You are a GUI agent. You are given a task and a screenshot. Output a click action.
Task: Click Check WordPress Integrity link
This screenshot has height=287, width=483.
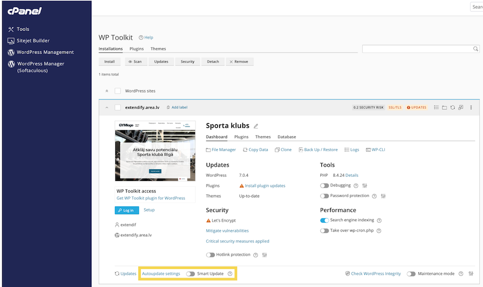(x=373, y=274)
